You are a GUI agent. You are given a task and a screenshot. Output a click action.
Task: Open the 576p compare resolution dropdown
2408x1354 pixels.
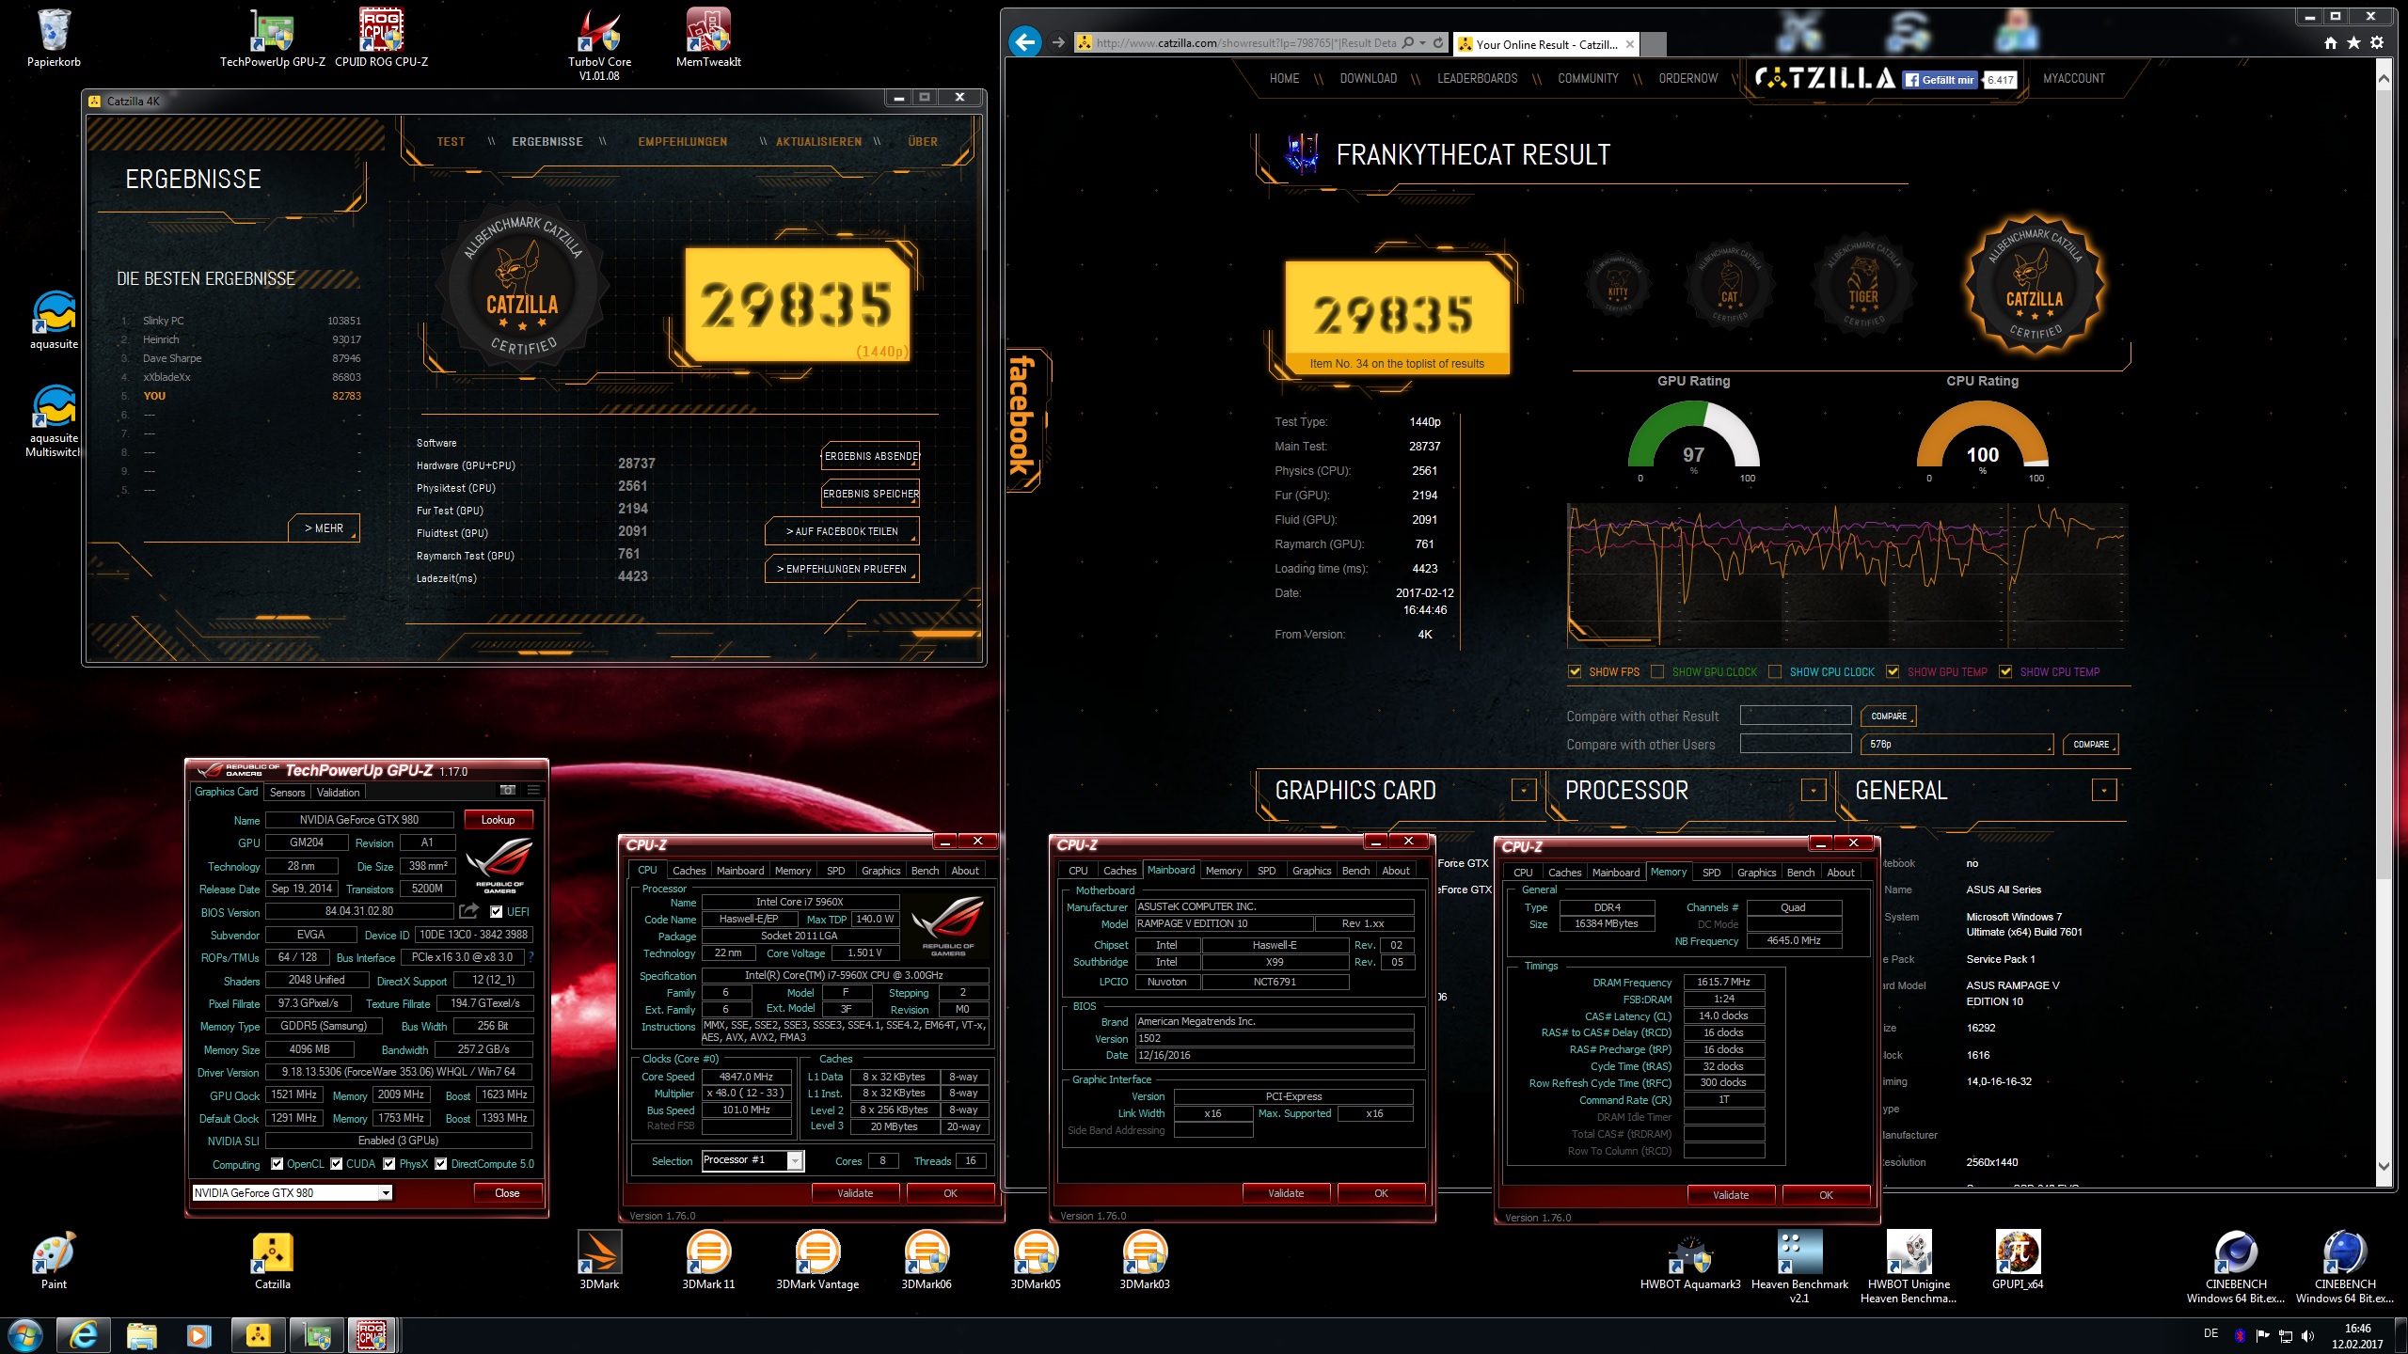click(x=1956, y=744)
